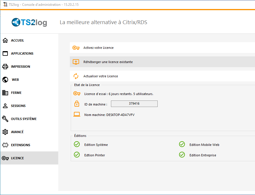The image size is (255, 195).
Task: Click the ID de machine label
Action: [96, 104]
